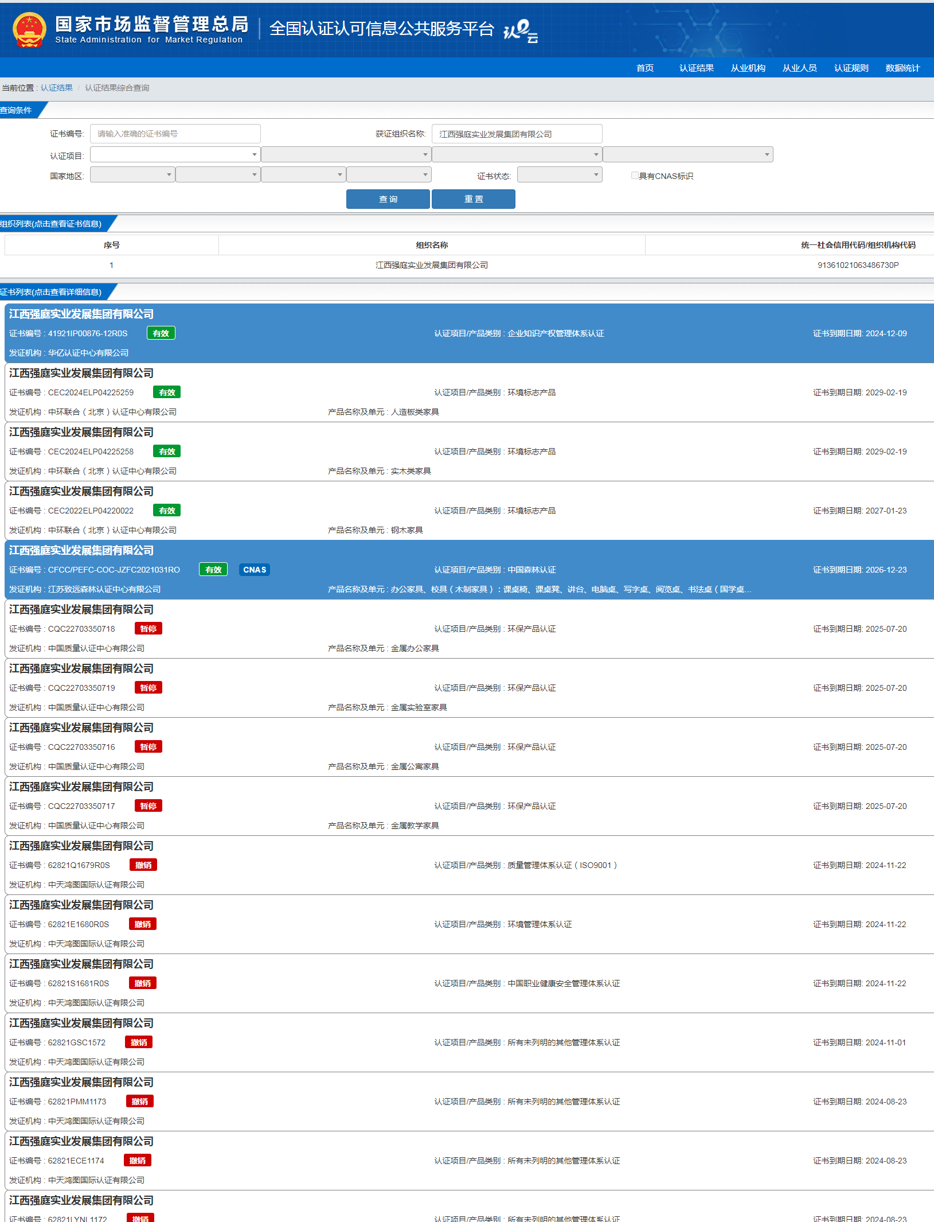
Task: Click the CNAS badge on forest certification row
Action: pos(255,570)
